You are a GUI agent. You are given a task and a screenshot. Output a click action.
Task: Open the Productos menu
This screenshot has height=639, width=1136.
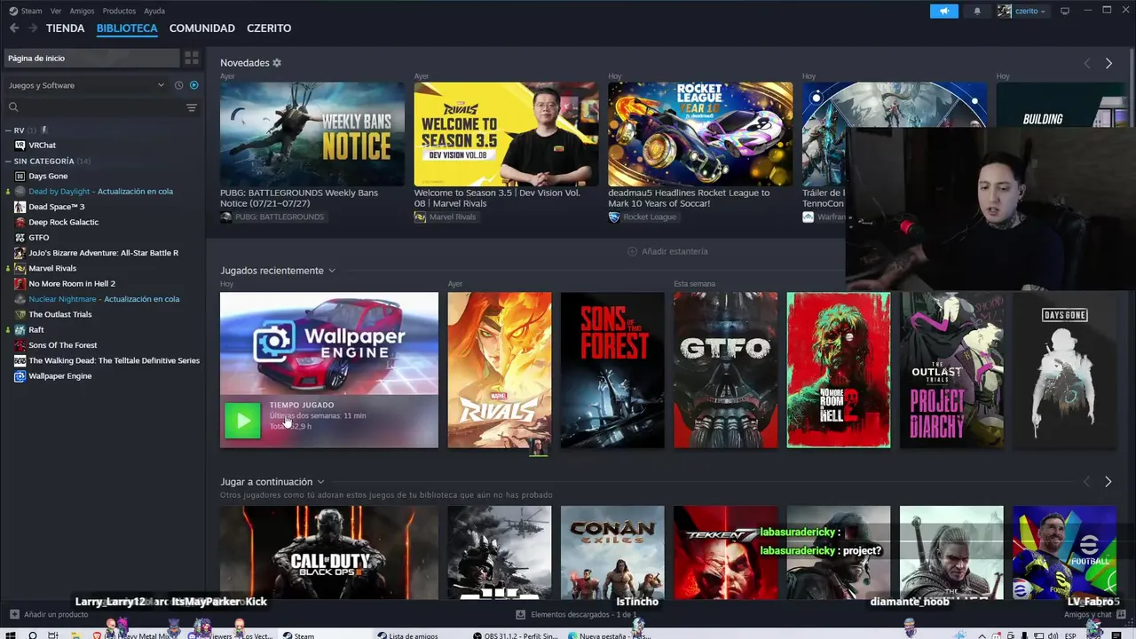[x=119, y=11]
